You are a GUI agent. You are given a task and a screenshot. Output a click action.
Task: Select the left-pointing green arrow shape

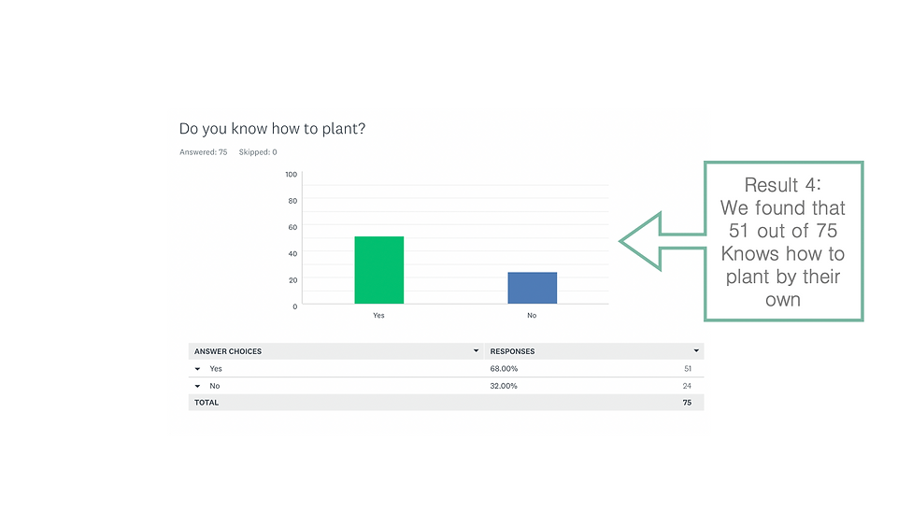pos(662,241)
